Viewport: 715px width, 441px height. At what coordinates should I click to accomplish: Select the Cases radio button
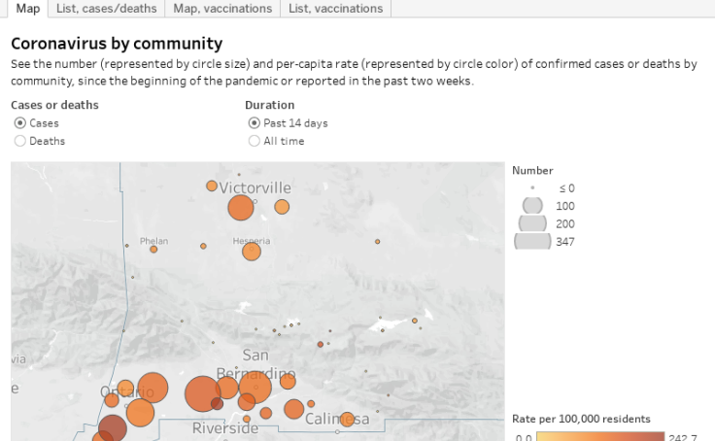point(19,123)
